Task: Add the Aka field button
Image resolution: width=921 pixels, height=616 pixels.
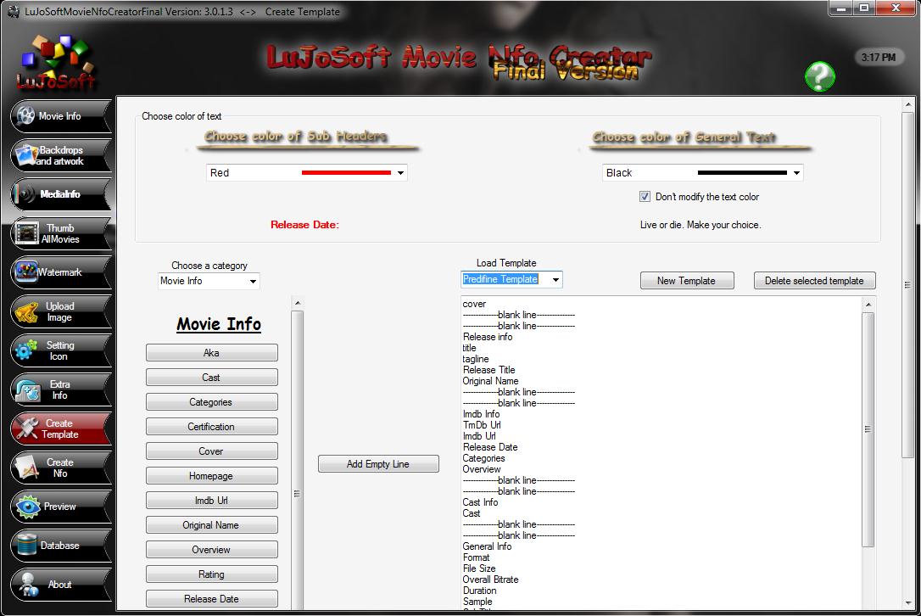Action: [x=211, y=353]
